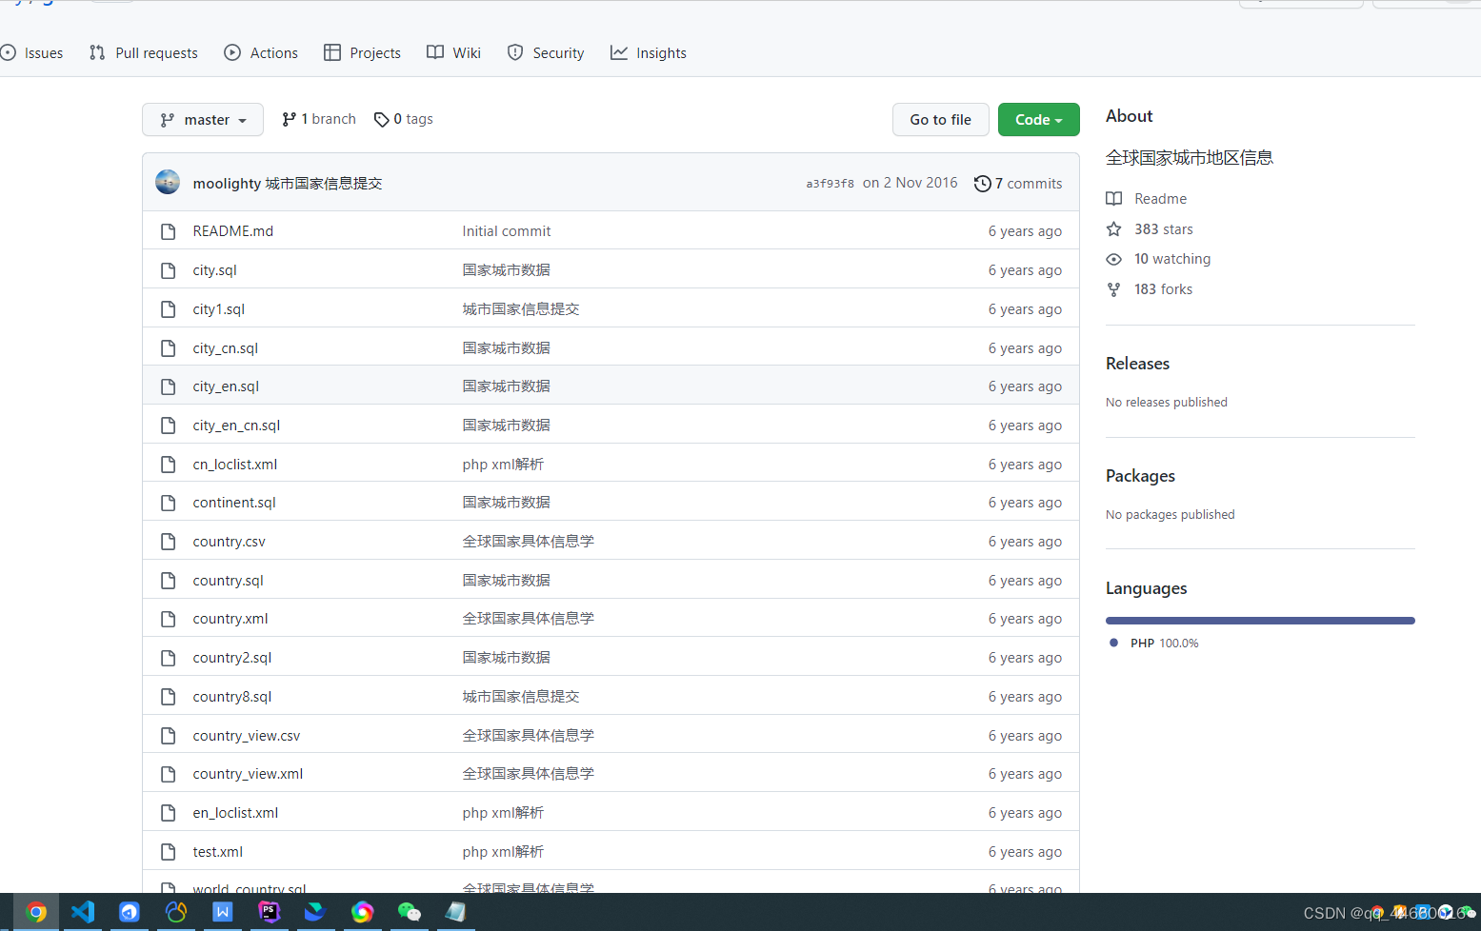
Task: Open continent.sql file
Action: point(234,503)
